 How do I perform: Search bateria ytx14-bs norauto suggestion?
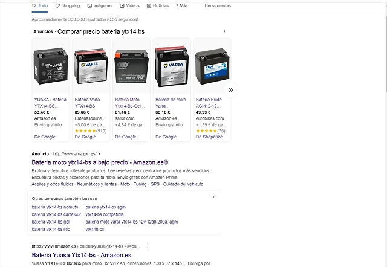55,207
